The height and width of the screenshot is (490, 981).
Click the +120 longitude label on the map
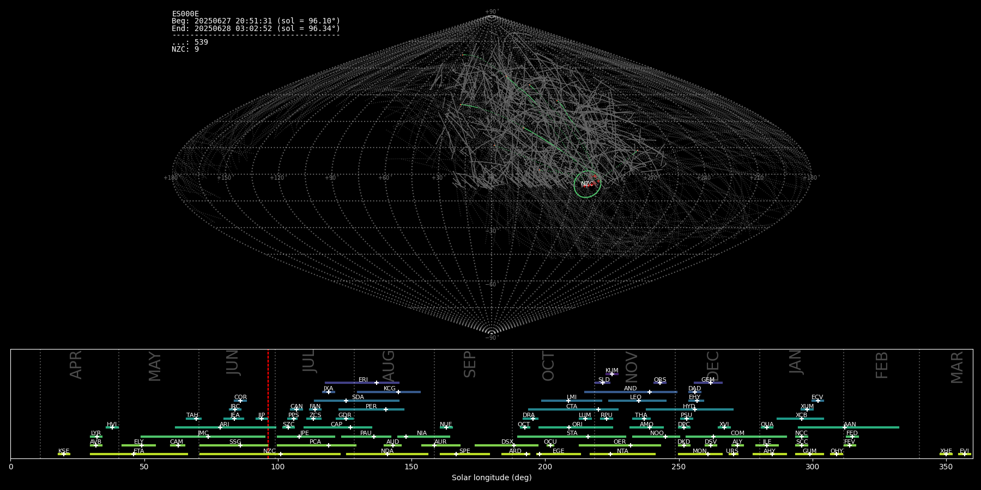tap(277, 178)
